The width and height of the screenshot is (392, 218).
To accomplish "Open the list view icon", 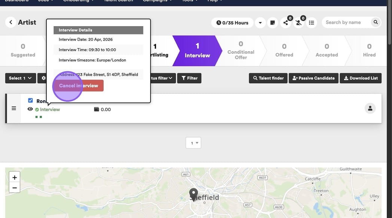I will pyautogui.click(x=312, y=23).
